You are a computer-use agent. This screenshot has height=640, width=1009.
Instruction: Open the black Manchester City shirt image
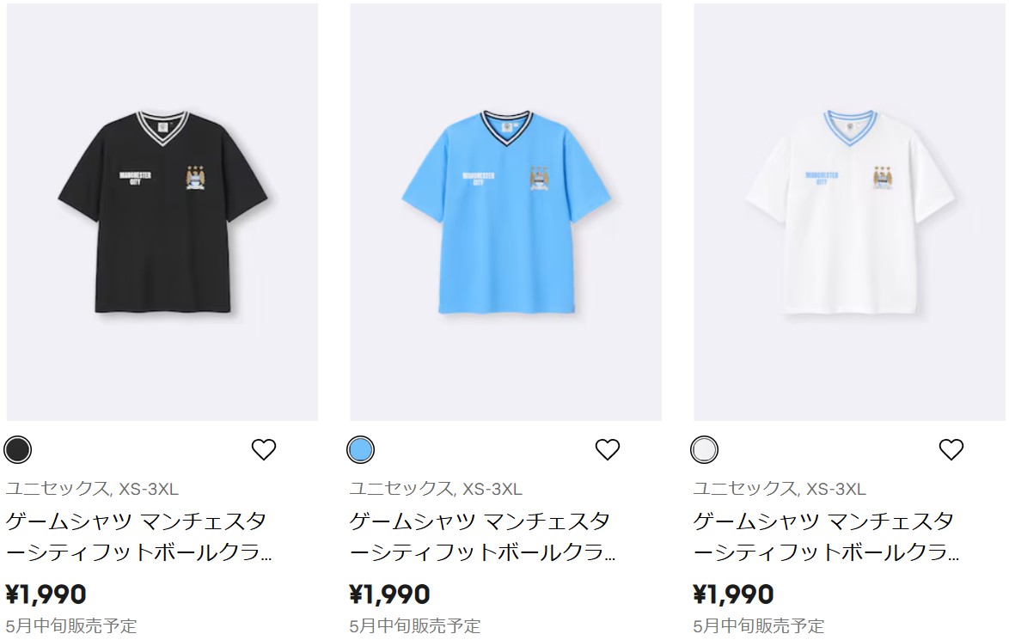(x=162, y=212)
